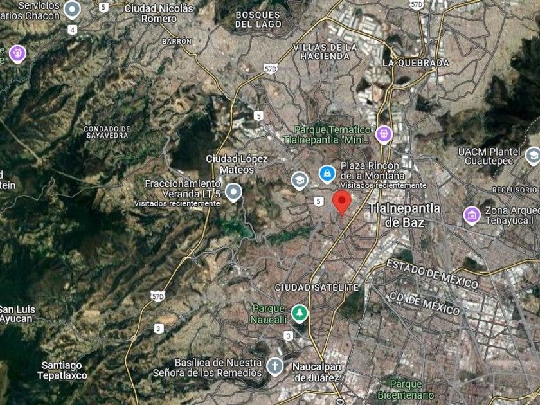
Task: Click Tlalnepantla de Baz city label
Action: pyautogui.click(x=404, y=215)
